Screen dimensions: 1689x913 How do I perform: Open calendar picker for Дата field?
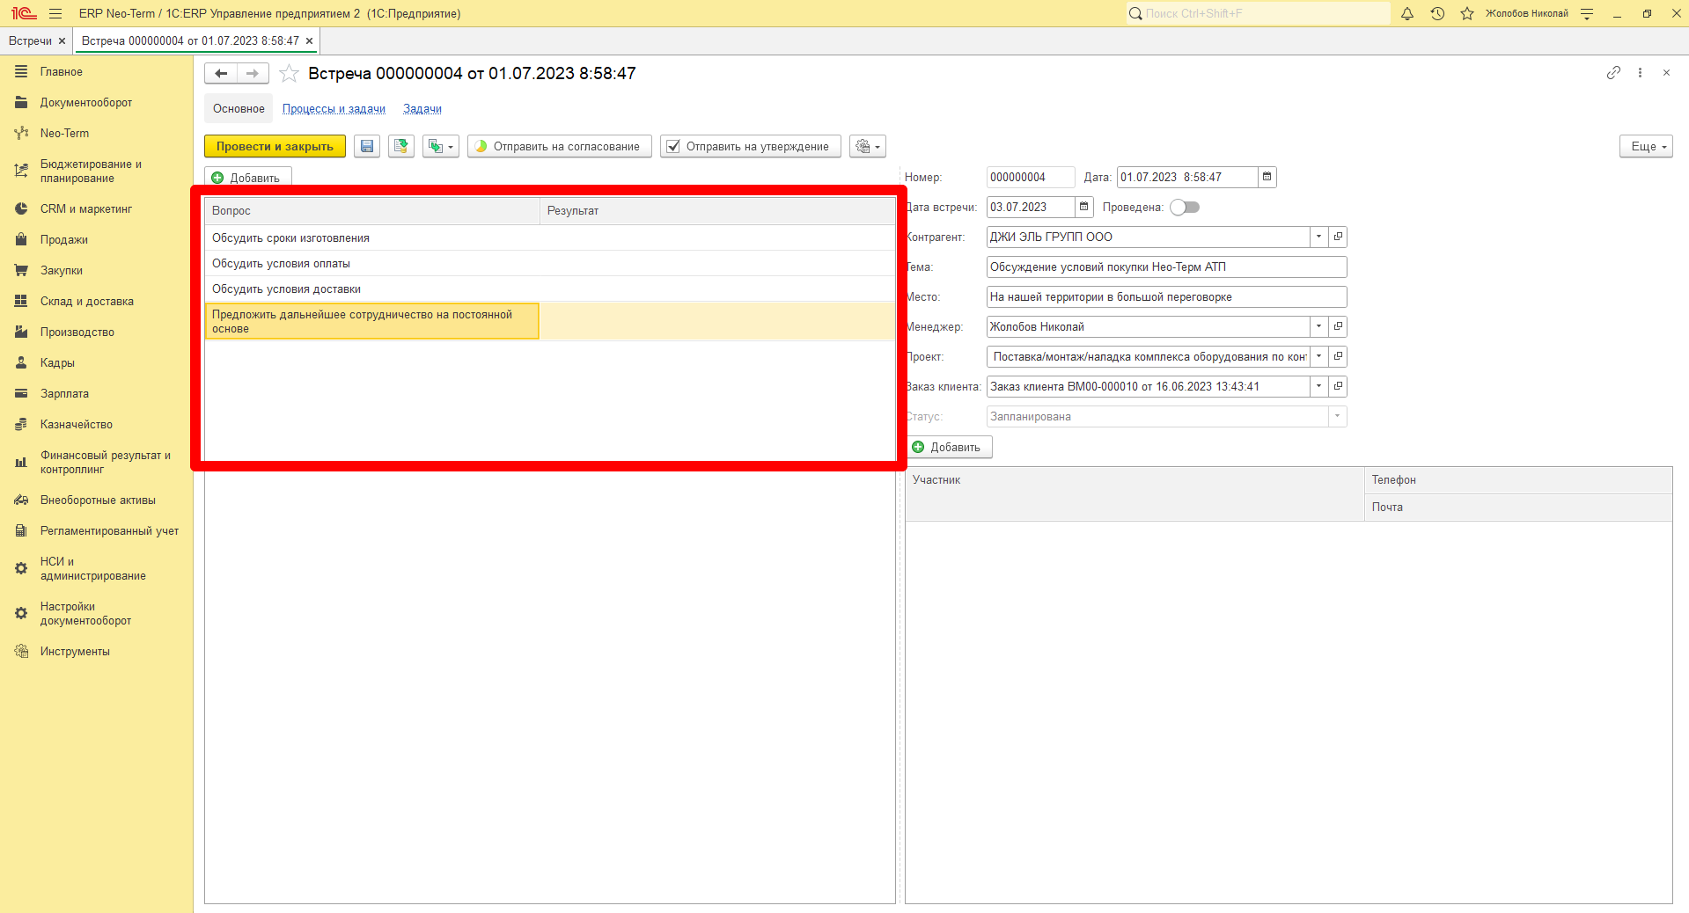(x=1267, y=177)
